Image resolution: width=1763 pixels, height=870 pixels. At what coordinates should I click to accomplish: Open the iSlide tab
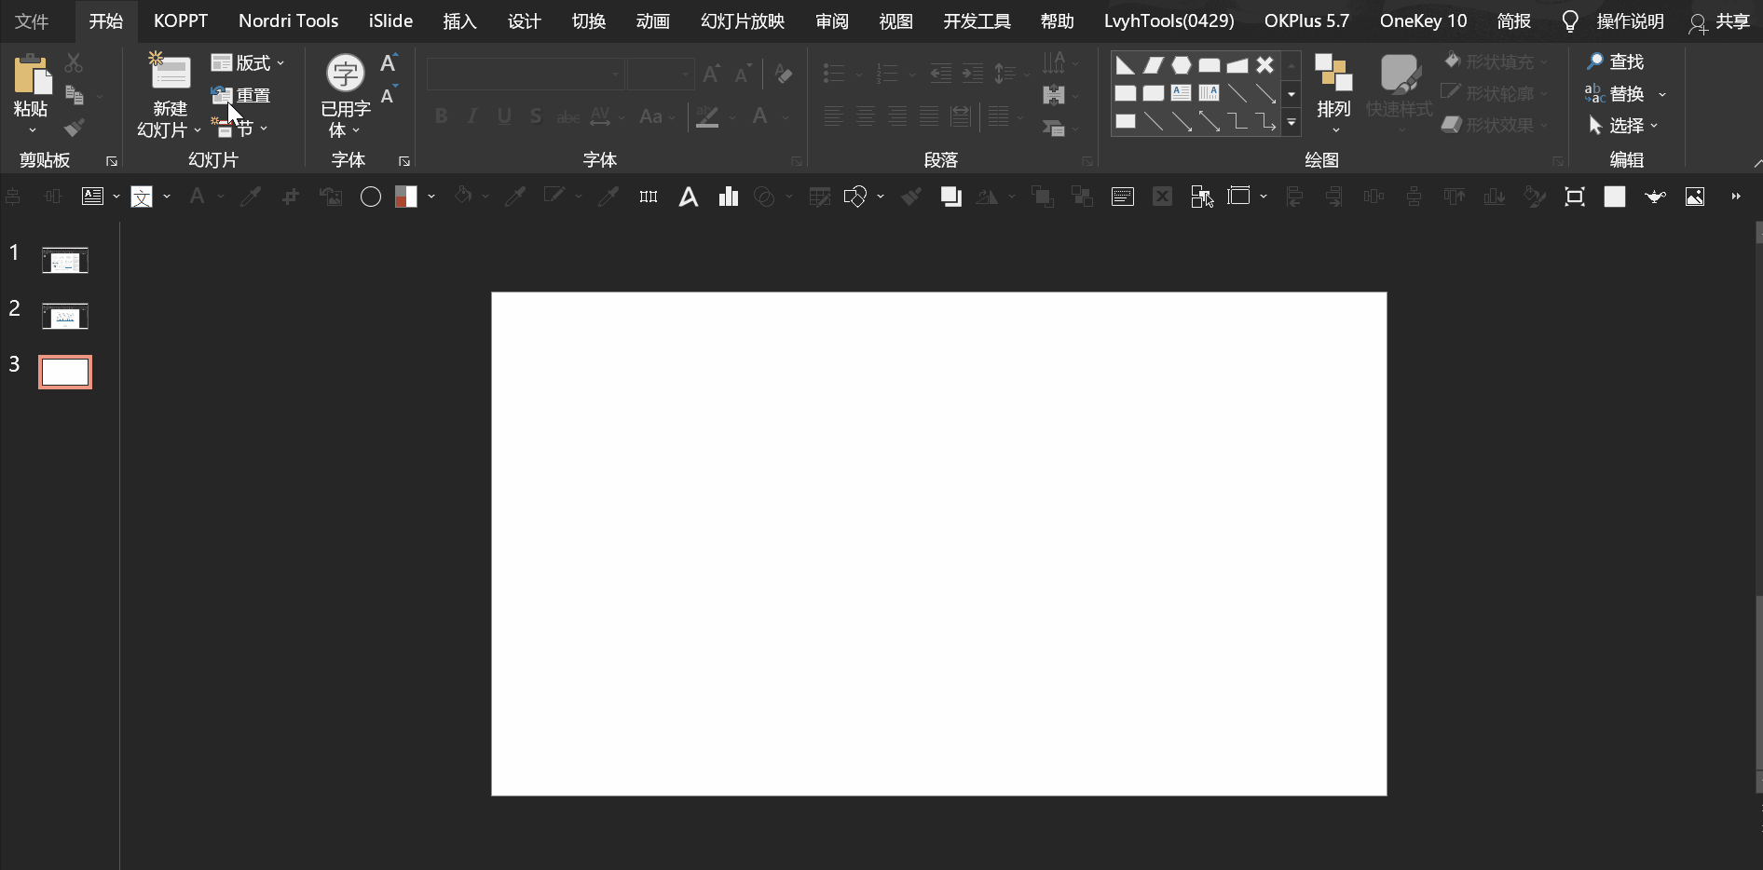coord(390,20)
